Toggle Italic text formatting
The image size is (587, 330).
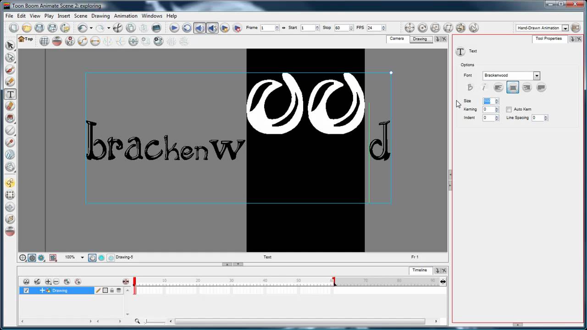[484, 87]
